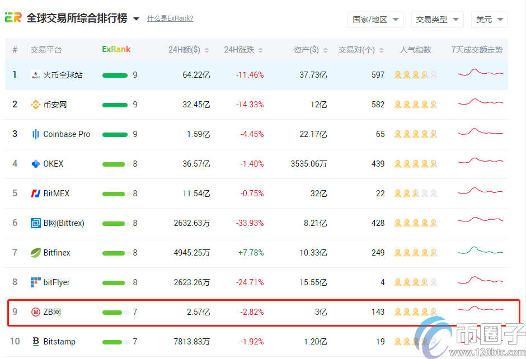
Task: Click the bitFlyer logo icon
Action: pos(35,282)
